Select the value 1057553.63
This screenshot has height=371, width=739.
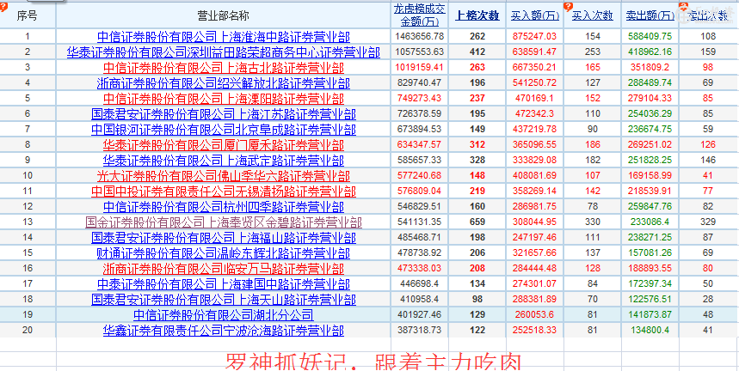tap(420, 52)
